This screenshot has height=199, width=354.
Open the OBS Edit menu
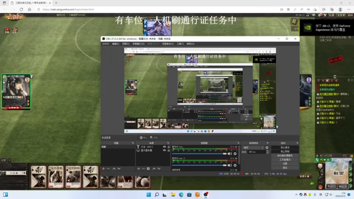click(115, 44)
